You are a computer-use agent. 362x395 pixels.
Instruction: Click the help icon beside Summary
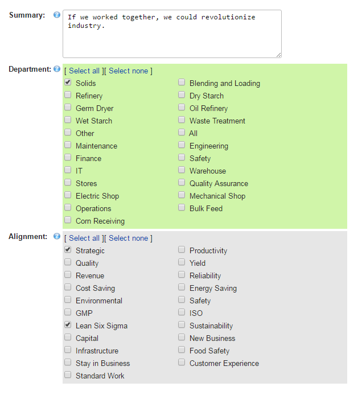tap(57, 15)
